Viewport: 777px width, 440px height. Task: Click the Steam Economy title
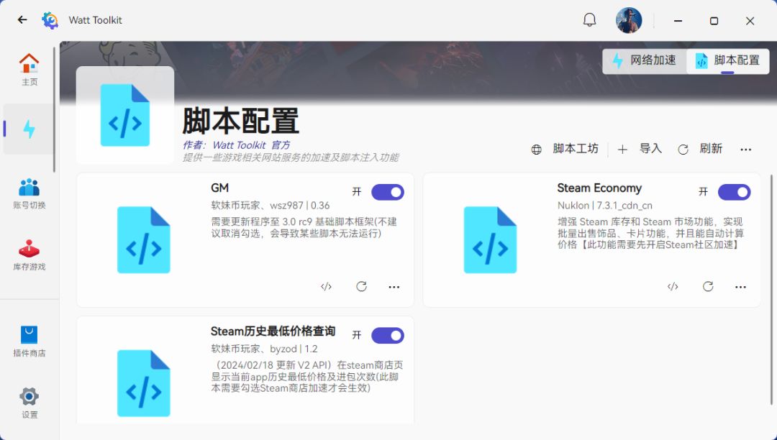(599, 188)
